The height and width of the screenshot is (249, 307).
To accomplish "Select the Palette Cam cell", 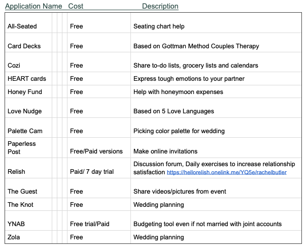I will click(28, 128).
